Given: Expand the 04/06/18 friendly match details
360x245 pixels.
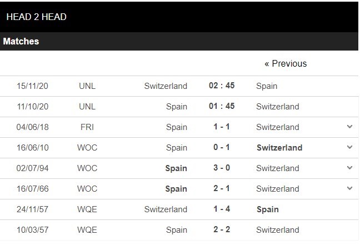Looking at the screenshot, I should (x=349, y=127).
